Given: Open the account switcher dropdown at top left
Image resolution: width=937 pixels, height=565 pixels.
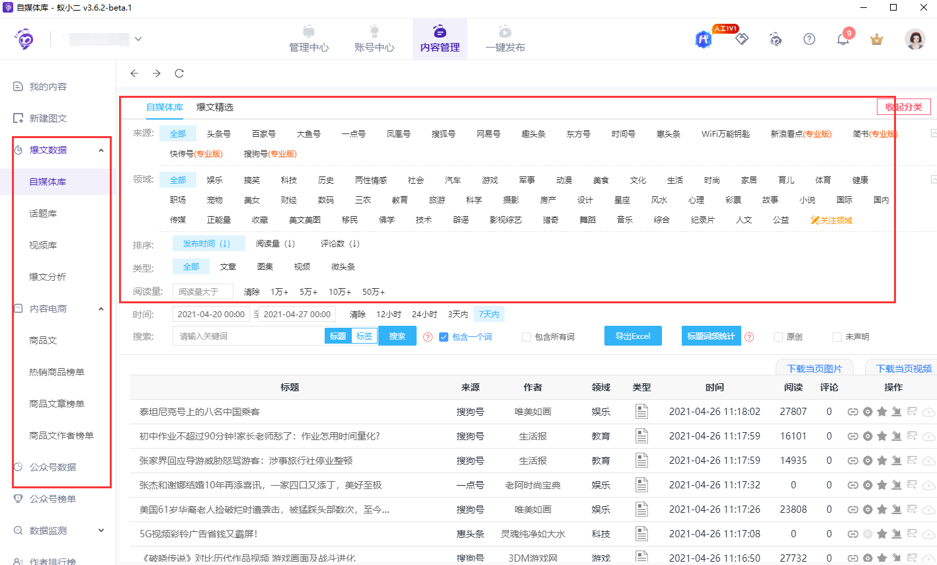Looking at the screenshot, I should point(138,39).
